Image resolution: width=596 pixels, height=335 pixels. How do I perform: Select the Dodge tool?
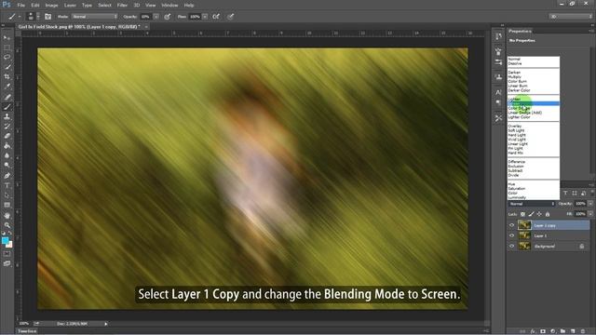[7, 166]
